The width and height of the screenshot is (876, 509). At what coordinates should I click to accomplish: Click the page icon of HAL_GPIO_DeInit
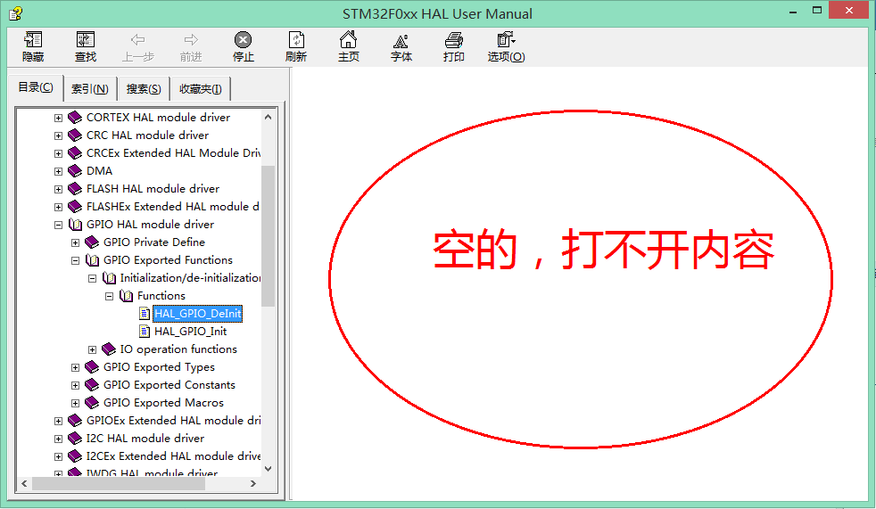(x=145, y=314)
